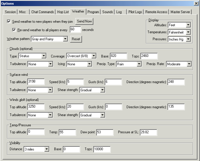The image size is (200, 161).
Task: Toggle Send weather to new players checkbox
Action: pyautogui.click(x=9, y=21)
